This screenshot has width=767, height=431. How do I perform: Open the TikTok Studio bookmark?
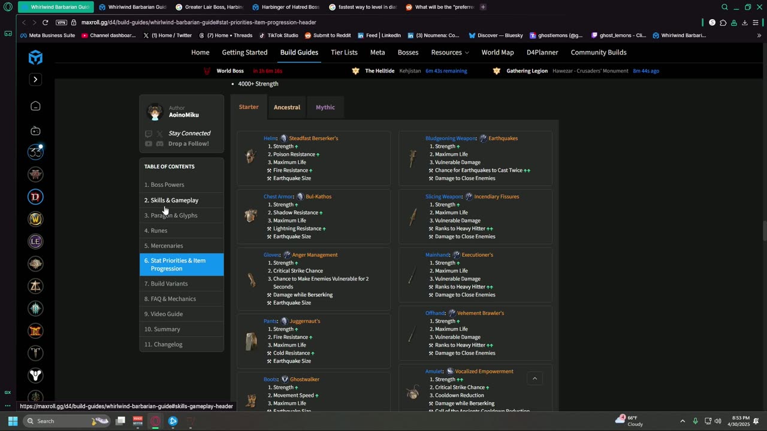(x=279, y=35)
